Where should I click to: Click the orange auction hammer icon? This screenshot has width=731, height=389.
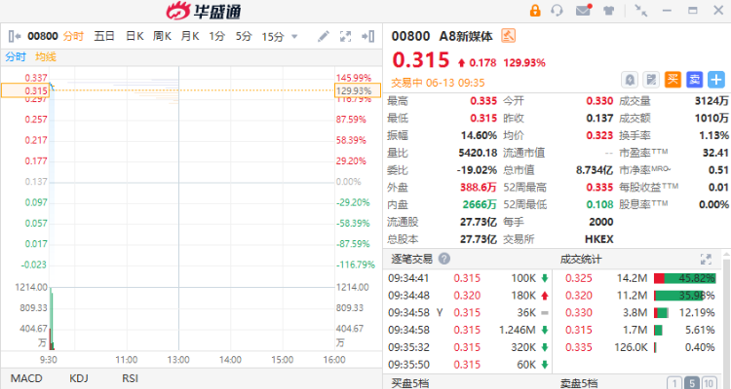click(x=508, y=36)
